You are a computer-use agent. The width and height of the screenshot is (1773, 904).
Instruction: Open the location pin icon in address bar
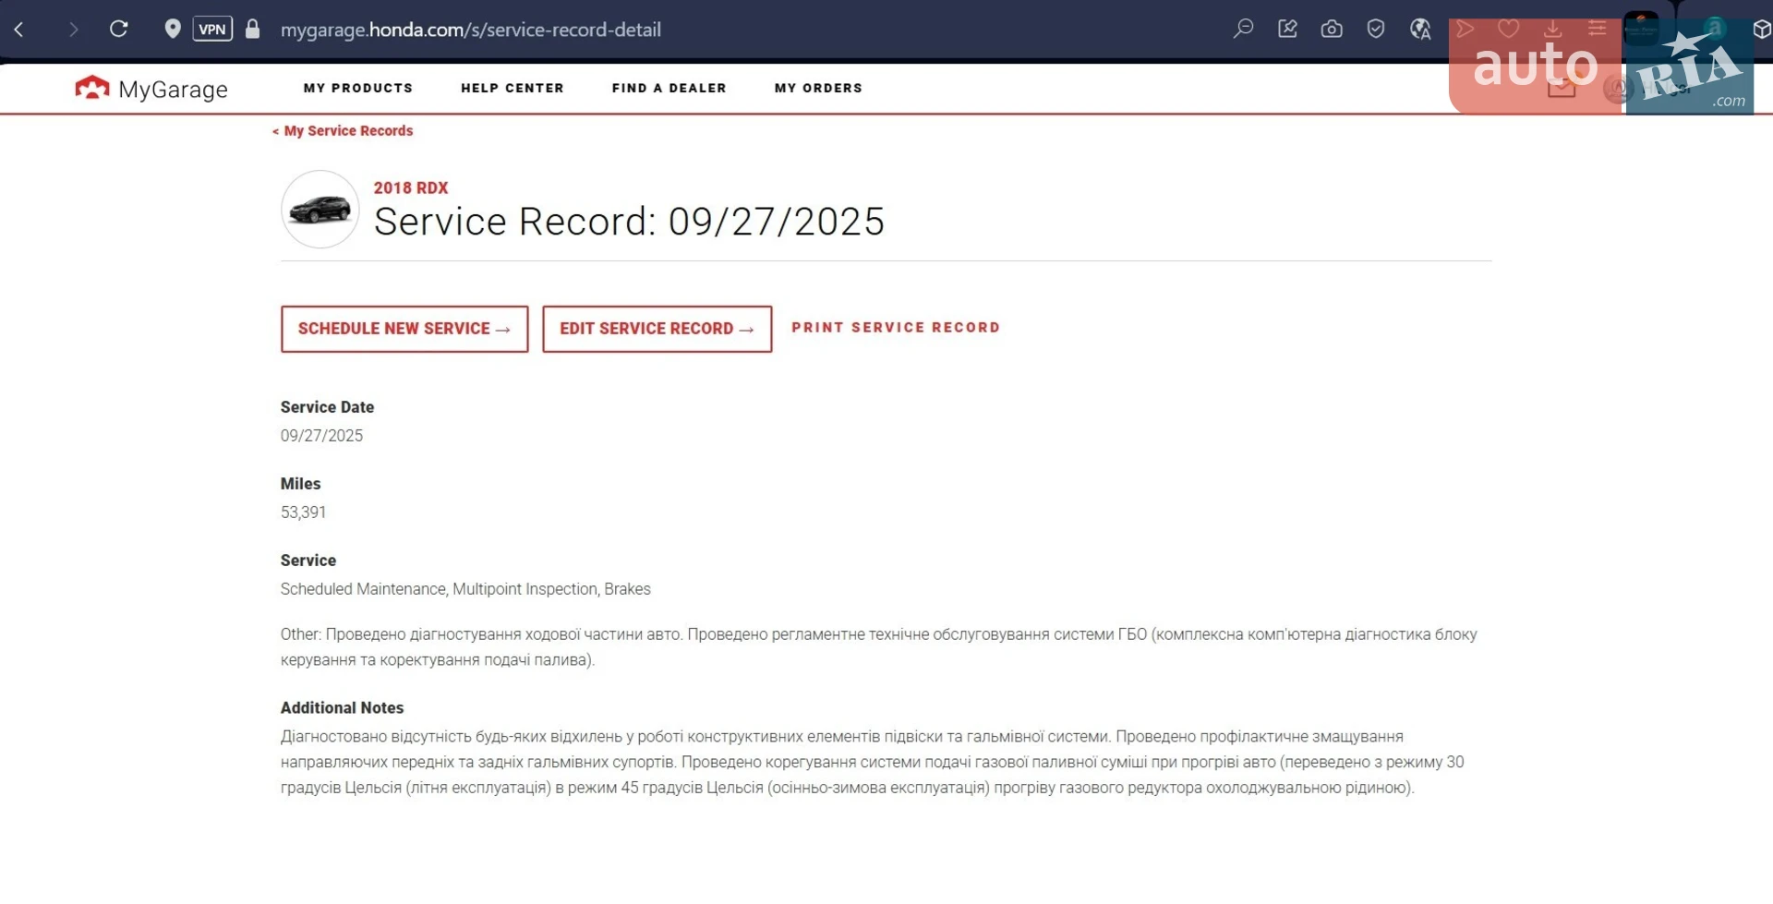pyautogui.click(x=172, y=30)
